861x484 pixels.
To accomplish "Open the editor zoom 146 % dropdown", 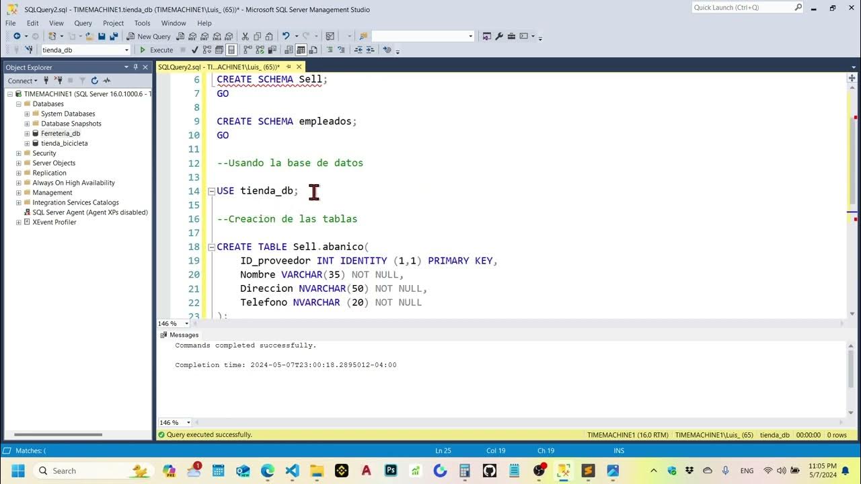I will (187, 323).
